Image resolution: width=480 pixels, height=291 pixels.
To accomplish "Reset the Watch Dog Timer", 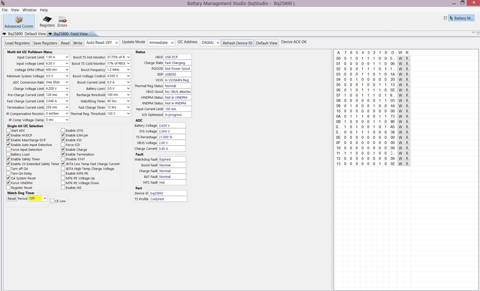I will point(12,198).
